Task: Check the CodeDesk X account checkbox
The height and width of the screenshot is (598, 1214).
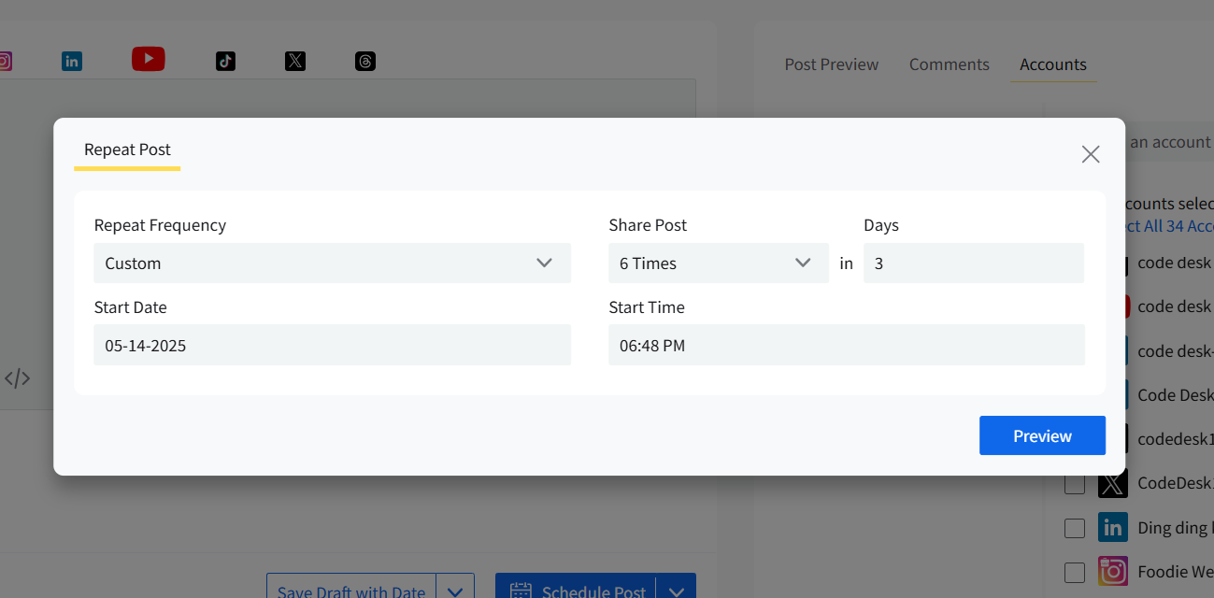Action: [x=1075, y=484]
